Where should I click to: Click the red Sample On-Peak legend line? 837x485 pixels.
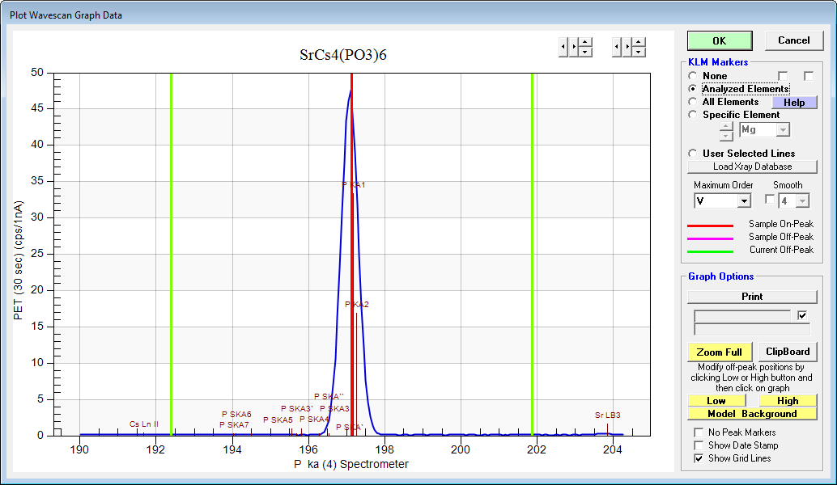[x=710, y=226]
